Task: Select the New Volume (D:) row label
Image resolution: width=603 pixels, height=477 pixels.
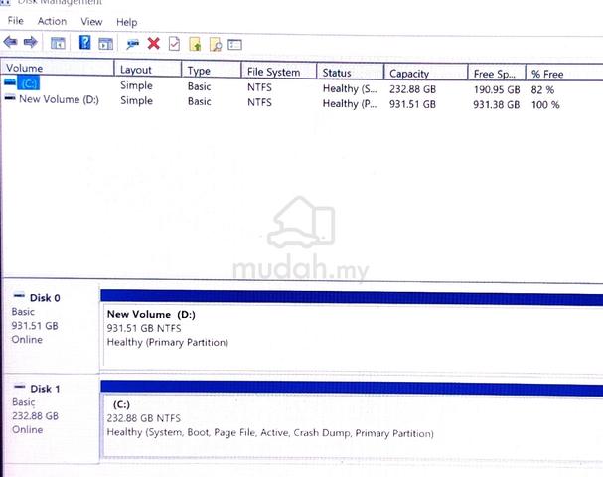Action: [60, 99]
